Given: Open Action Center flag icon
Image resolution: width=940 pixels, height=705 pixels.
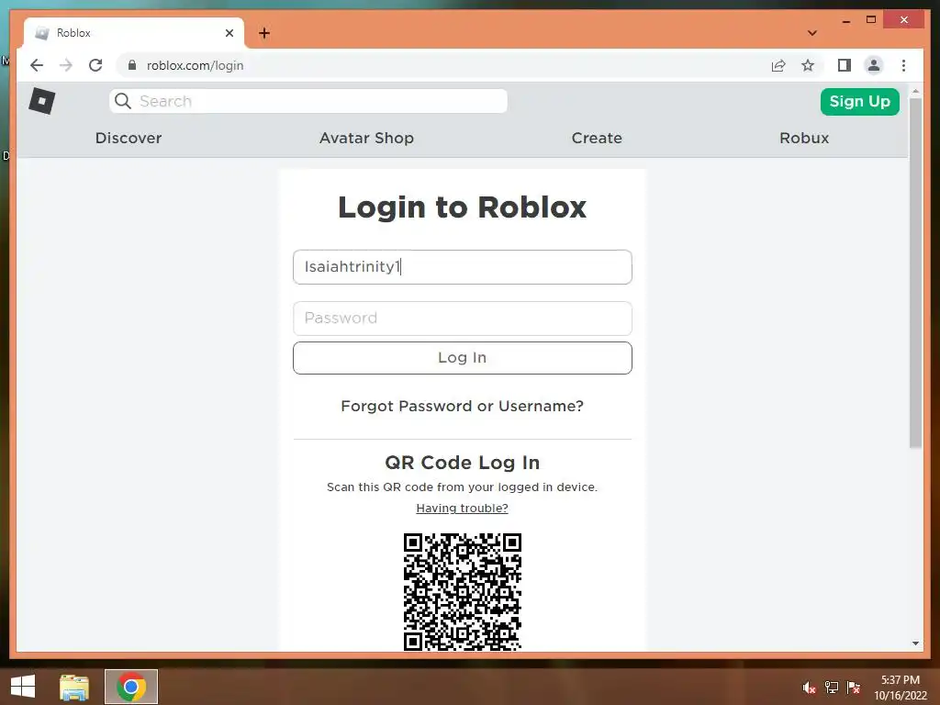Looking at the screenshot, I should tap(854, 688).
